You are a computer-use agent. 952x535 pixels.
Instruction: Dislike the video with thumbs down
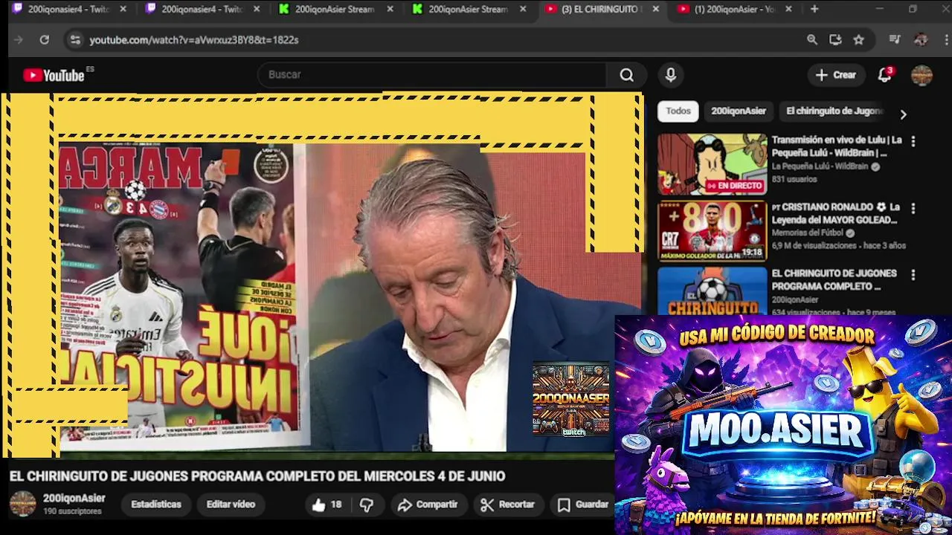367,505
